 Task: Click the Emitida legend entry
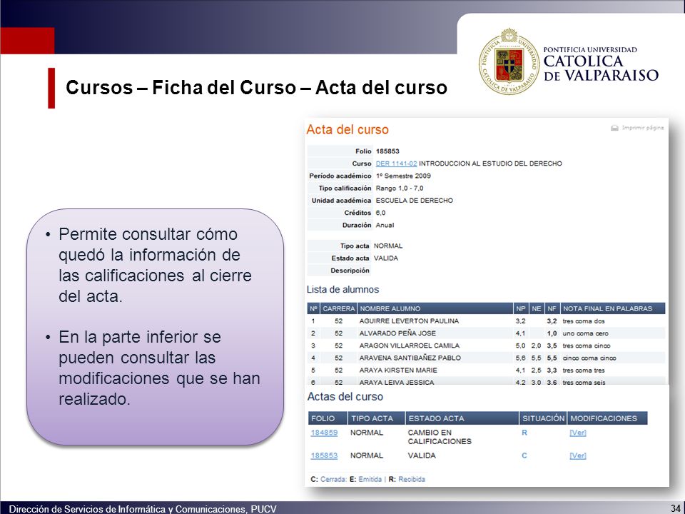(370, 479)
